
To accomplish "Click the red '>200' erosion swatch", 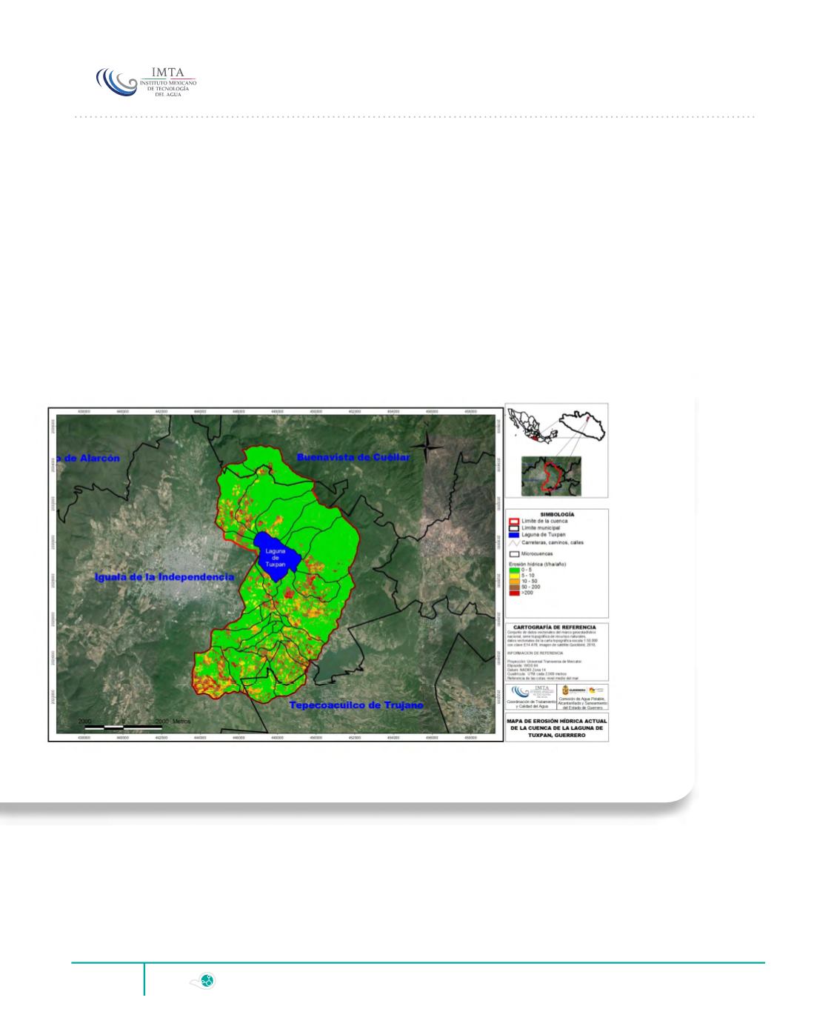I will coord(514,593).
